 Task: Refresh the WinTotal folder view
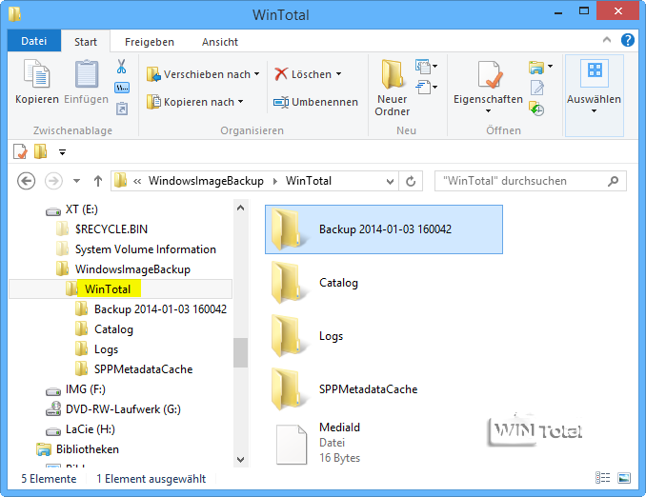(411, 181)
